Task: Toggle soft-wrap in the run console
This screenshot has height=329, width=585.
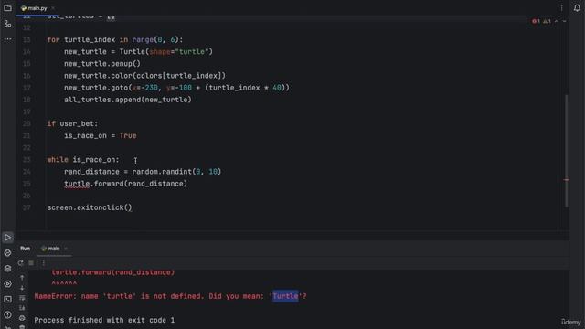Action: (22, 298)
